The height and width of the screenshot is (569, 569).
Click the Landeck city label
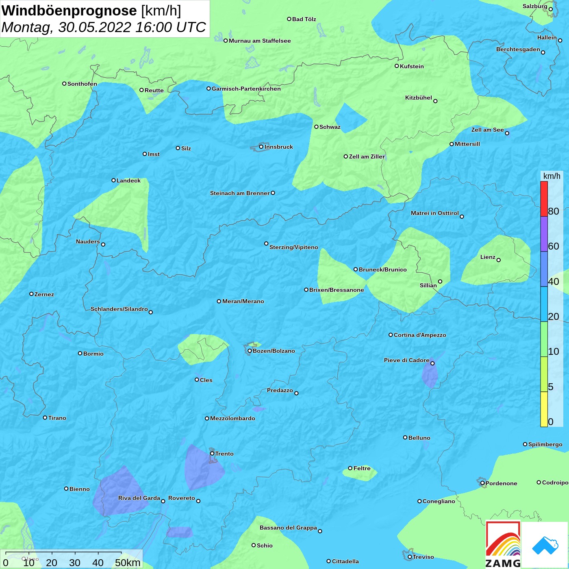coord(128,180)
